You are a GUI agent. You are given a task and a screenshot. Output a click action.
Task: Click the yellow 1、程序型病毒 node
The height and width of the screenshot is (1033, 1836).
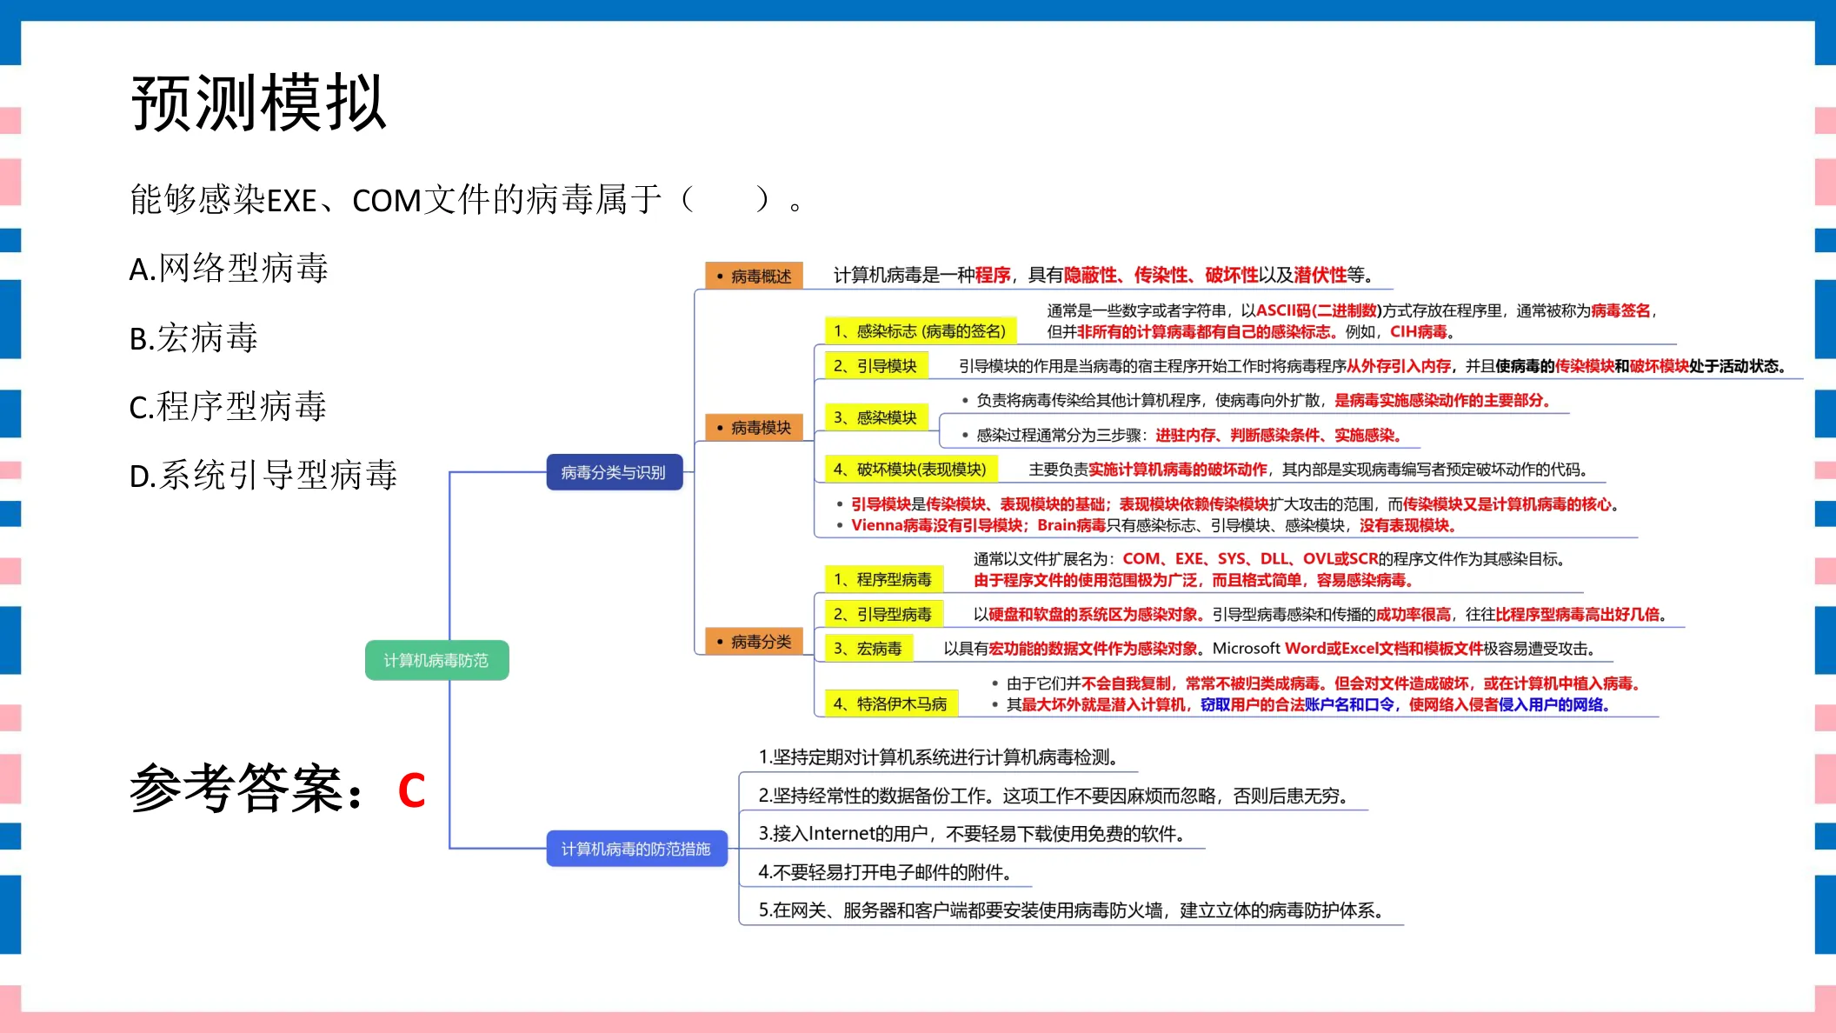pos(883,579)
